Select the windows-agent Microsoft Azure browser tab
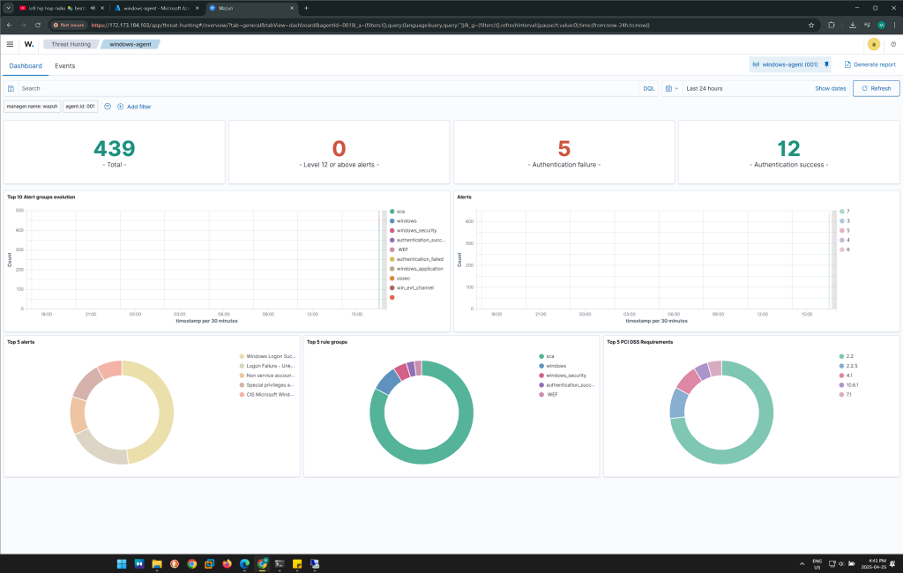Image resolution: width=903 pixels, height=573 pixels. click(x=157, y=8)
